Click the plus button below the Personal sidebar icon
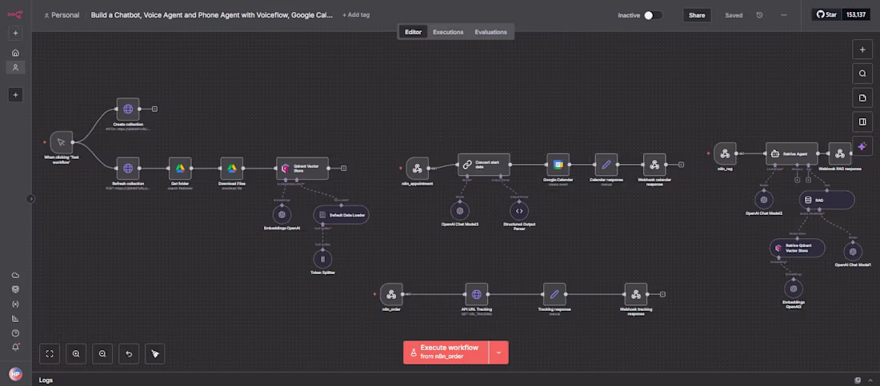880x386 pixels. coord(15,95)
